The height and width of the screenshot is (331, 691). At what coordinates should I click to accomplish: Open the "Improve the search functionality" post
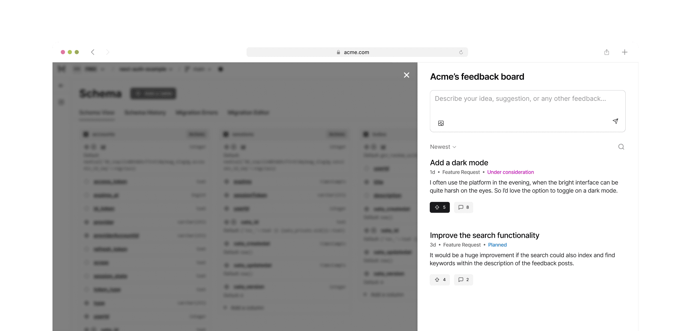(484, 235)
